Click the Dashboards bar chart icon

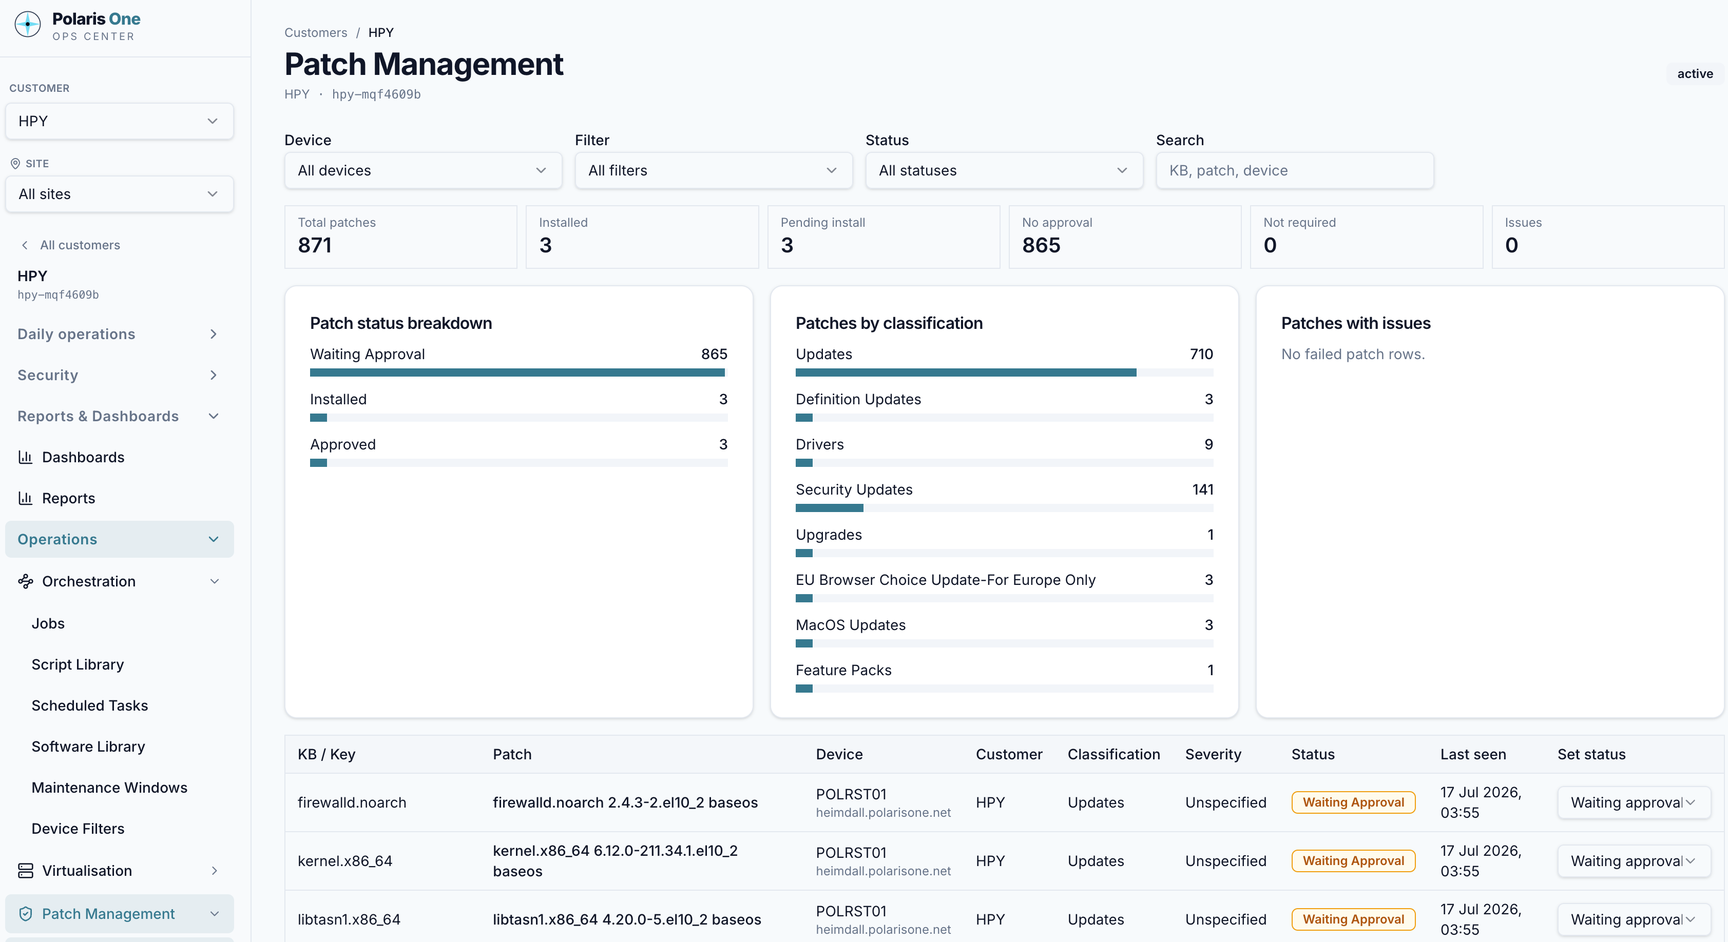[26, 457]
